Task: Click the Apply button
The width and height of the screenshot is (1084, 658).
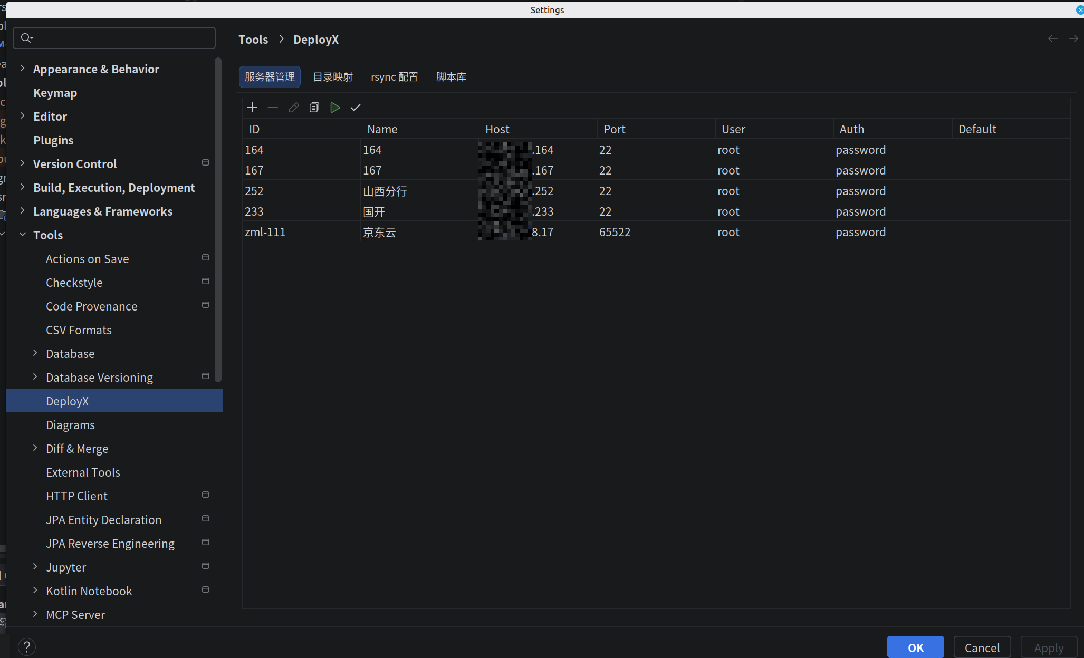Action: (1049, 647)
